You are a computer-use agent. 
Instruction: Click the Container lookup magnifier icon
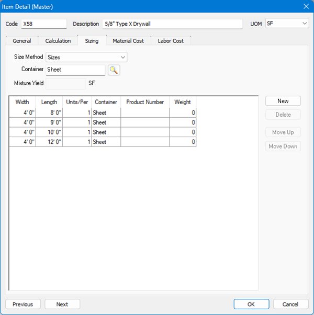(114, 70)
